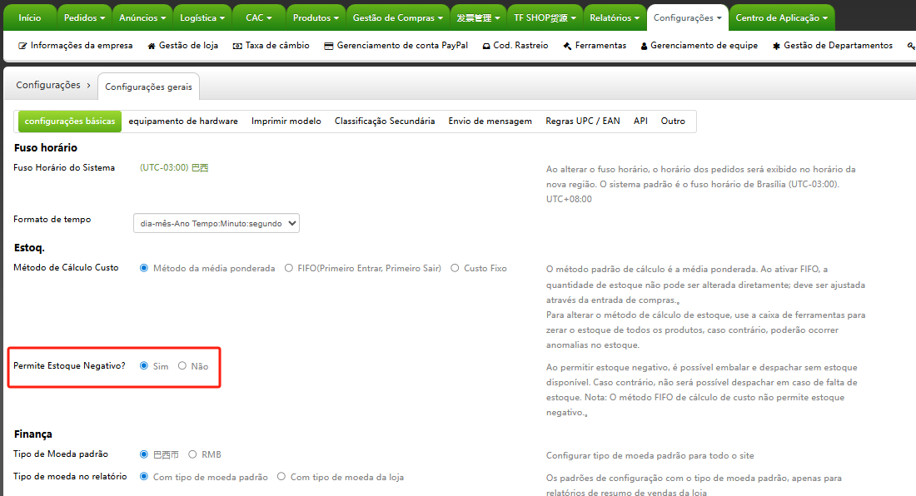Screen dimensions: 916x496
Task: Open Cod. Rastreio tracking icon
Action: (x=485, y=46)
